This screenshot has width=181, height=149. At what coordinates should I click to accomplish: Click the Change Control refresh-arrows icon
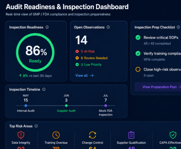pyautogui.click(x=93, y=135)
